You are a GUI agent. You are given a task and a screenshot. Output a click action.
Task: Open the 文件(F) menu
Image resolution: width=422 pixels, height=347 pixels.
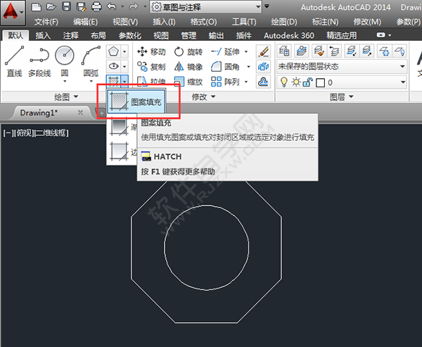coord(46,22)
